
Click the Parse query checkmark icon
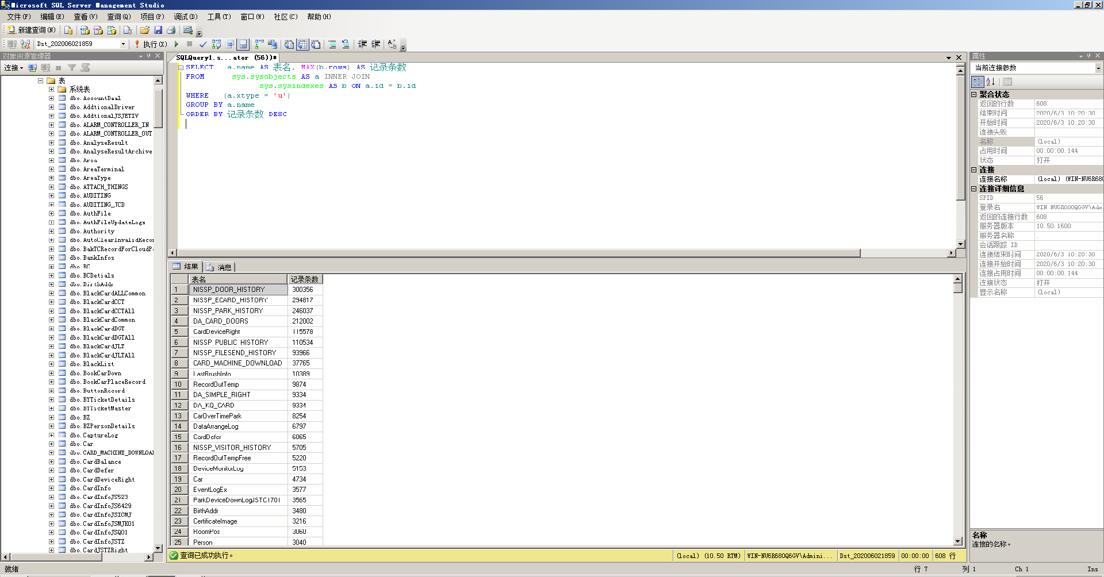pyautogui.click(x=203, y=44)
